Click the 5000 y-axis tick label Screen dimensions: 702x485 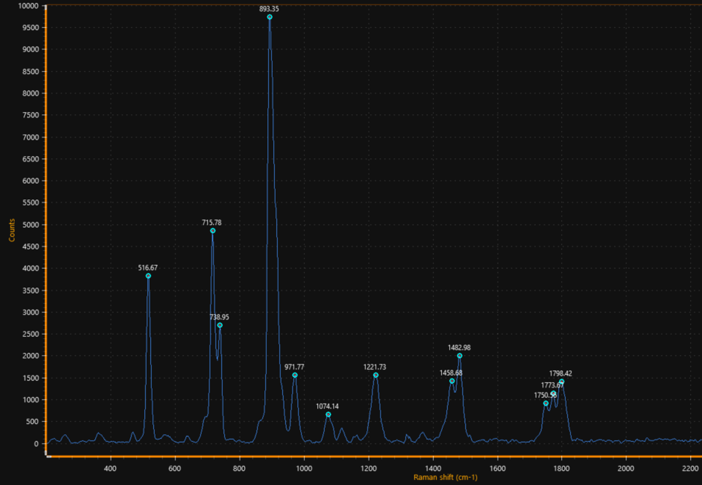30,225
